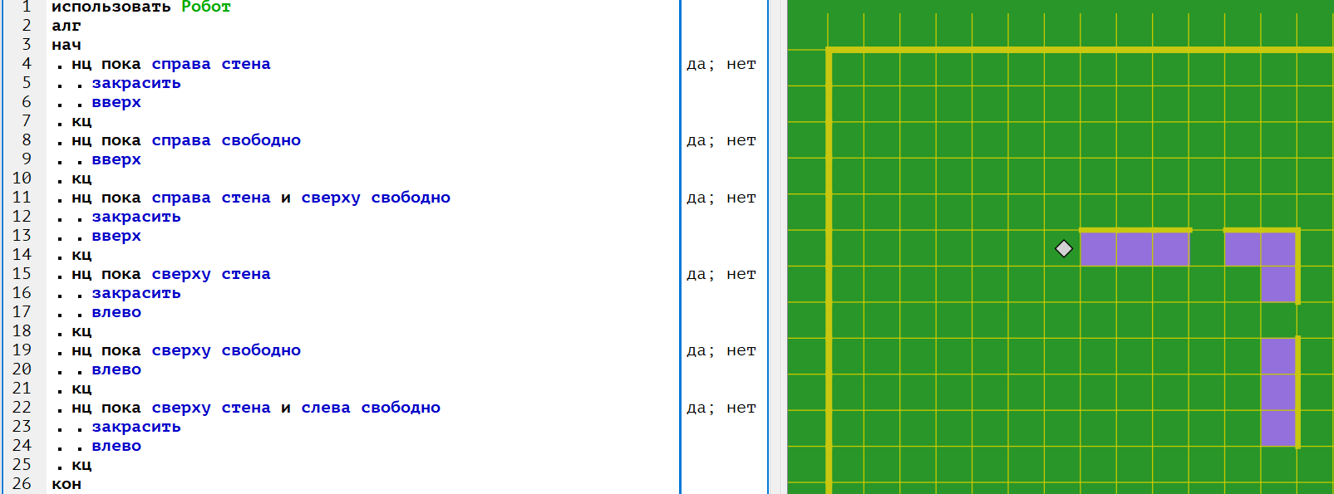Click закрасить command on line 5
The width and height of the screenshot is (1334, 494).
tap(135, 83)
